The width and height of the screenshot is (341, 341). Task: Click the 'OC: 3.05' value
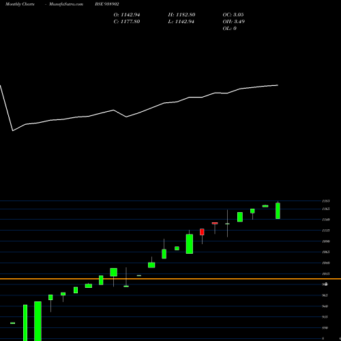coord(233,15)
